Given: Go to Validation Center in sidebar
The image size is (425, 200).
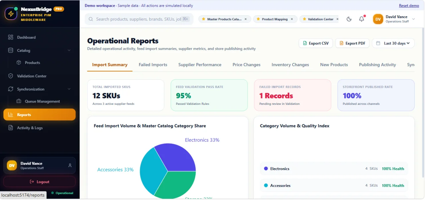Looking at the screenshot, I should (40, 76).
